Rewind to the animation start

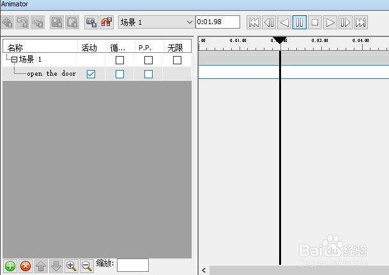(254, 22)
